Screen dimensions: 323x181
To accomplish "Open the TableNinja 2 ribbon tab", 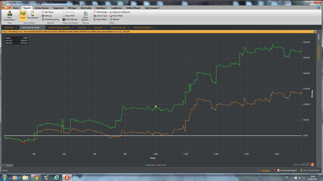I will point(101,8).
